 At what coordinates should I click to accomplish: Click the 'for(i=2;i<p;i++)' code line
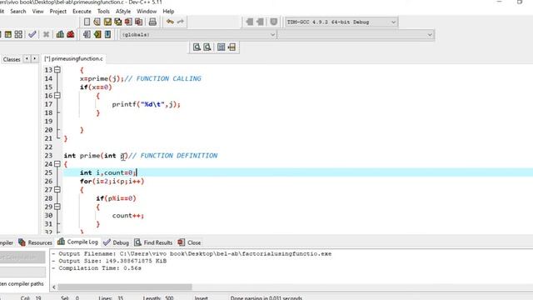(x=112, y=182)
